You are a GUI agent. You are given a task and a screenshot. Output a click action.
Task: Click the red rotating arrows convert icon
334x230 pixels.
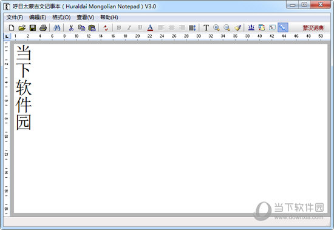106,28
